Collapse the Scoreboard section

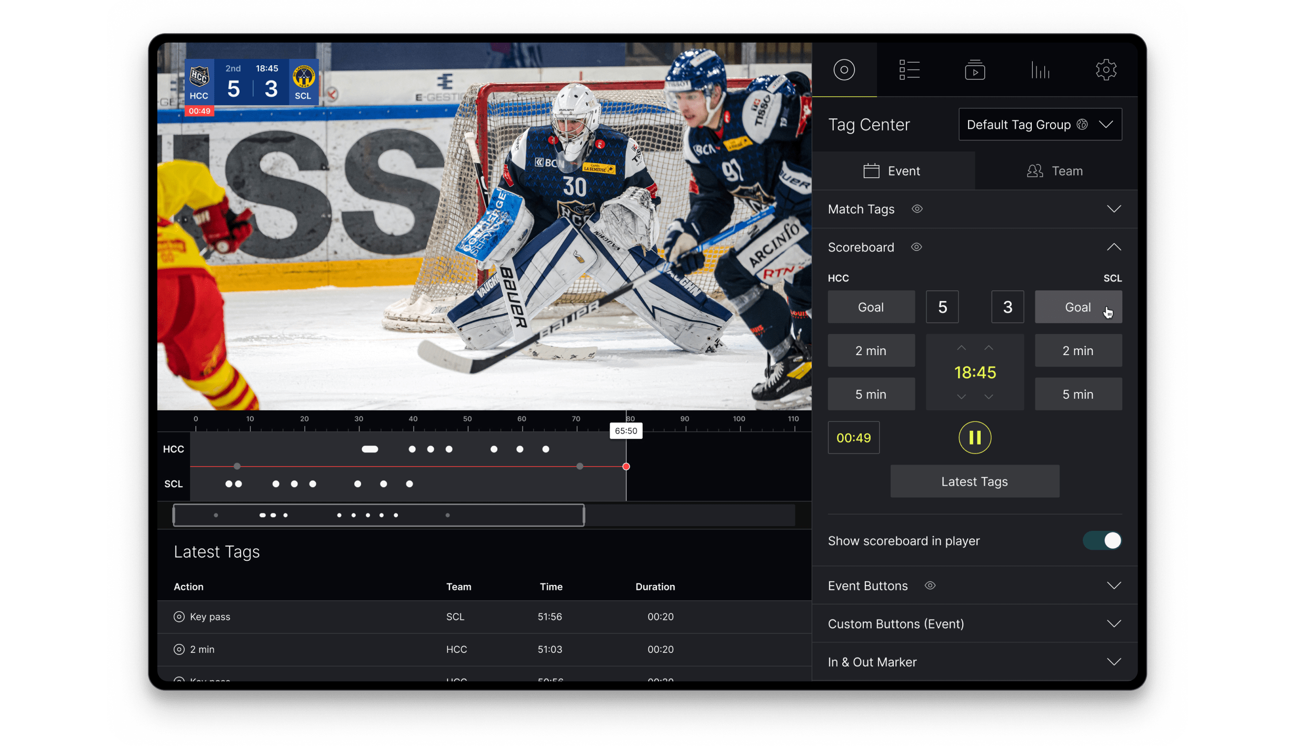(x=1114, y=247)
